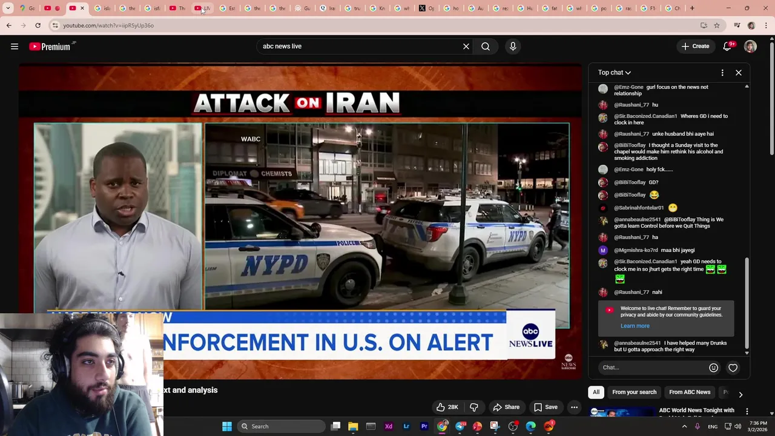Show more filter chips with right arrow
The width and height of the screenshot is (775, 436).
740,394
